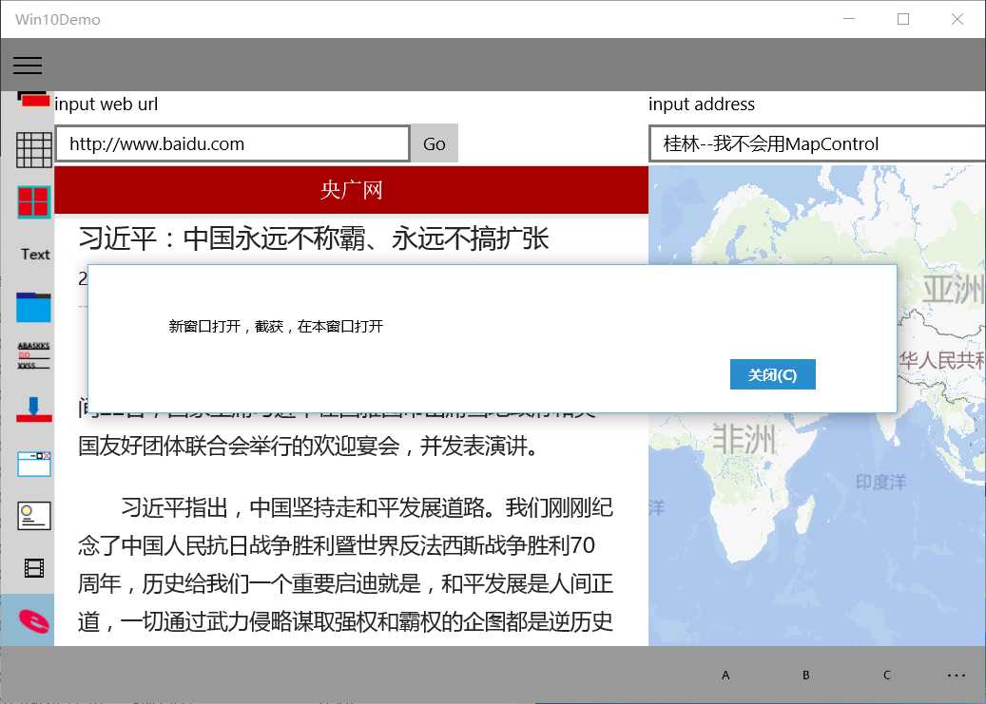Viewport: 986px width, 704px height.
Task: Click the 关闭(C) dialog button
Action: [773, 374]
